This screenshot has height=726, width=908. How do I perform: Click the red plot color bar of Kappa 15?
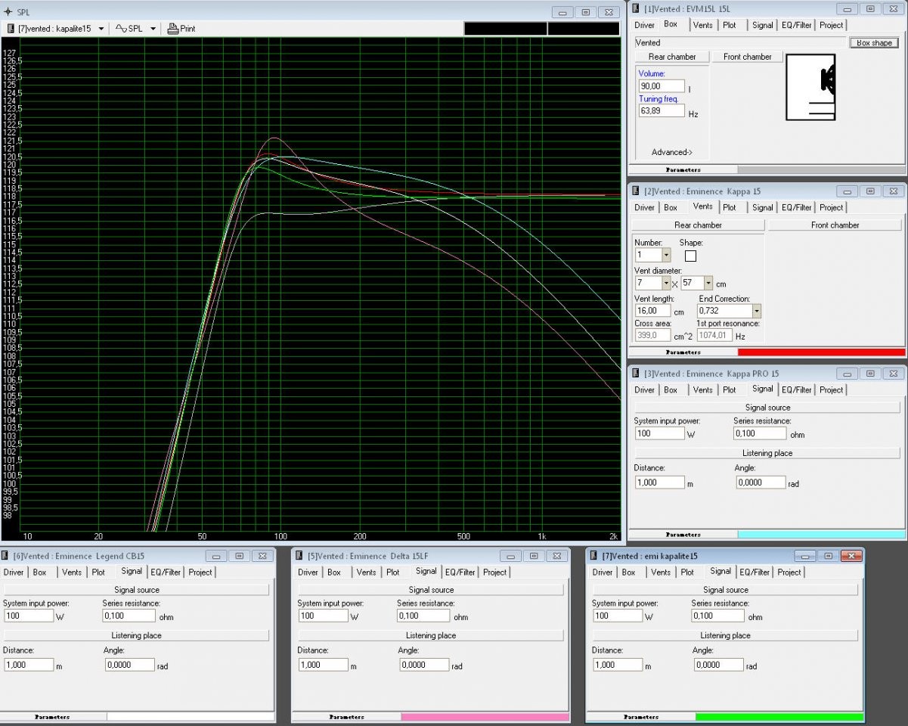821,352
